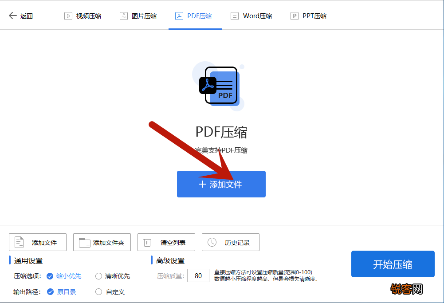Click the 压缩质量 value field showing 80
Image resolution: width=444 pixels, height=303 pixels.
pyautogui.click(x=198, y=275)
